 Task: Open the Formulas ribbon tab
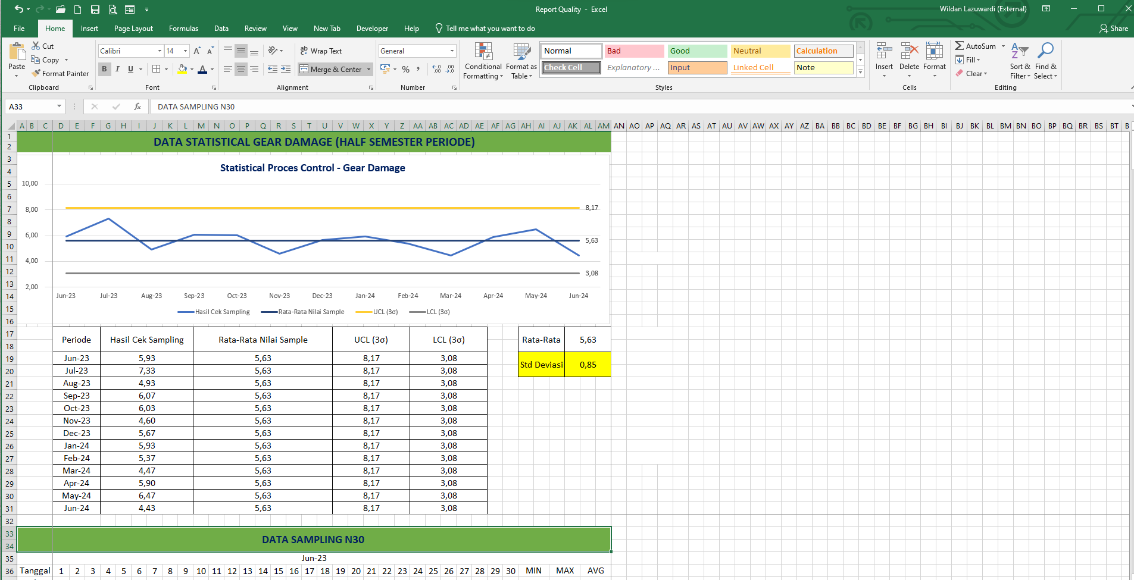(183, 29)
